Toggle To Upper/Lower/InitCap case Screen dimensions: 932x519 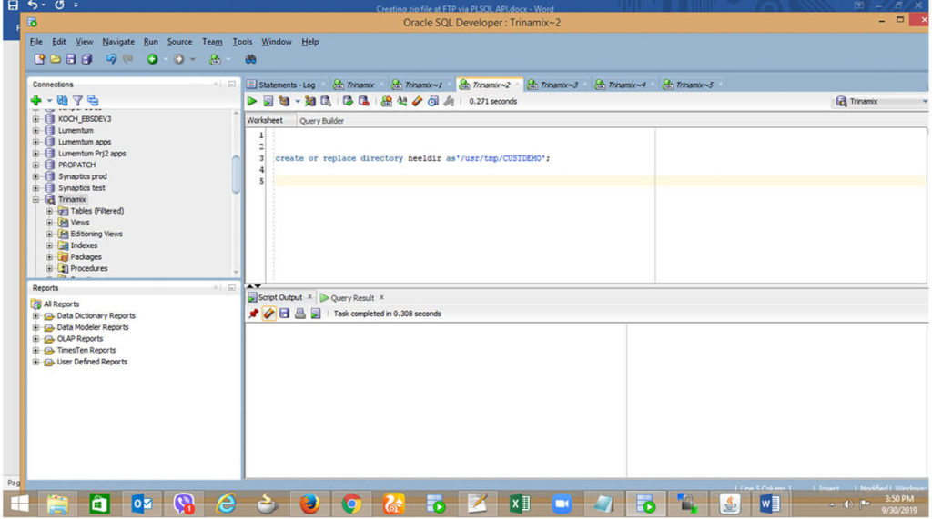402,102
